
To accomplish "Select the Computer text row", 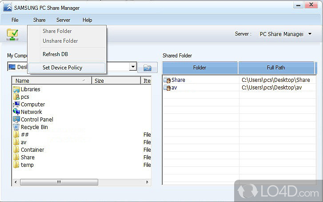I will pyautogui.click(x=33, y=105).
